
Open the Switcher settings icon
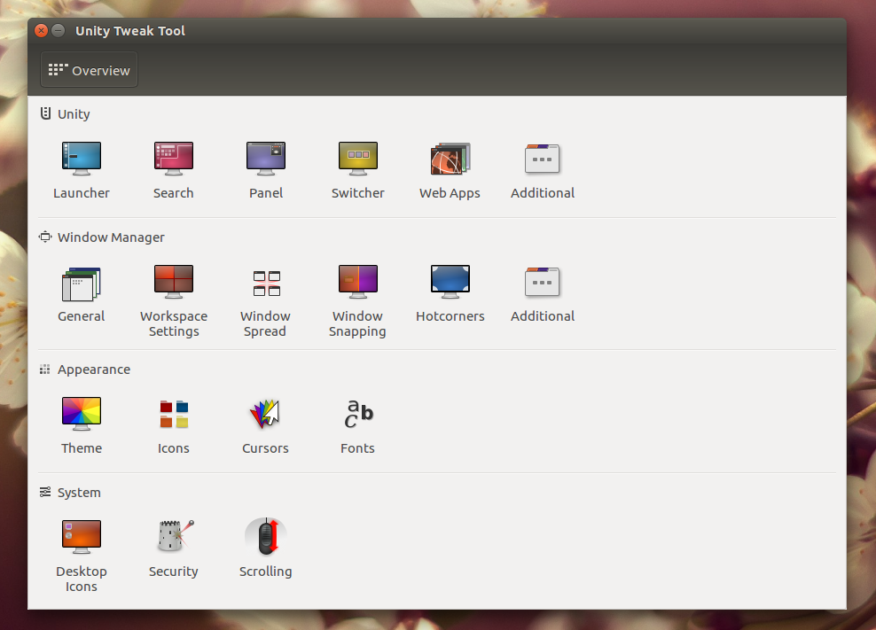tap(358, 159)
